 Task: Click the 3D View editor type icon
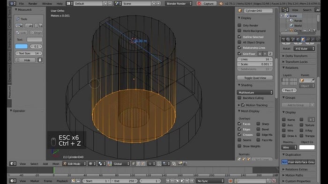pyautogui.click(x=13, y=163)
